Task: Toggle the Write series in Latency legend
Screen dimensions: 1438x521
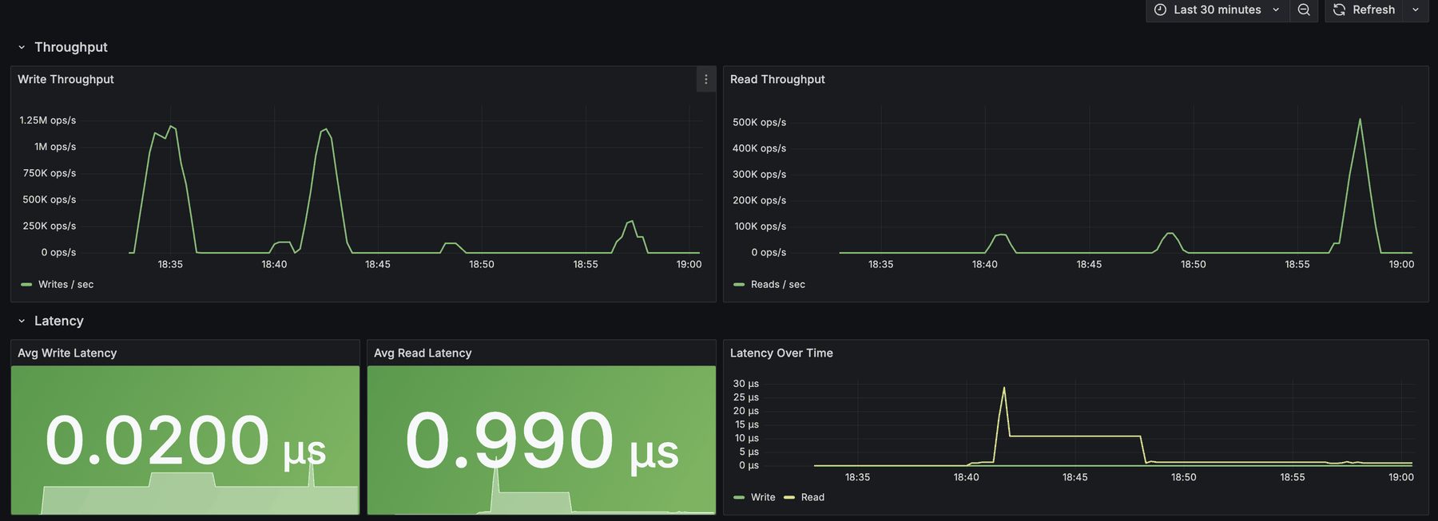Action: click(x=763, y=497)
